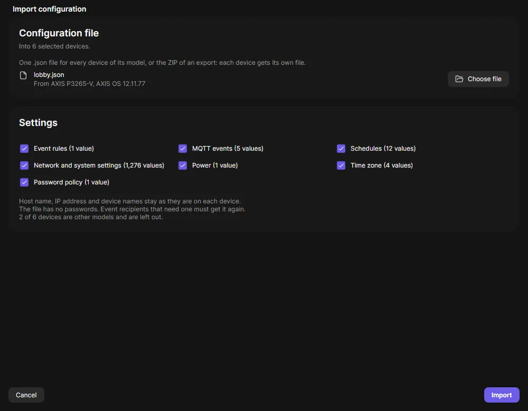Start the import with the Import button
This screenshot has height=411, width=528.
coord(502,395)
